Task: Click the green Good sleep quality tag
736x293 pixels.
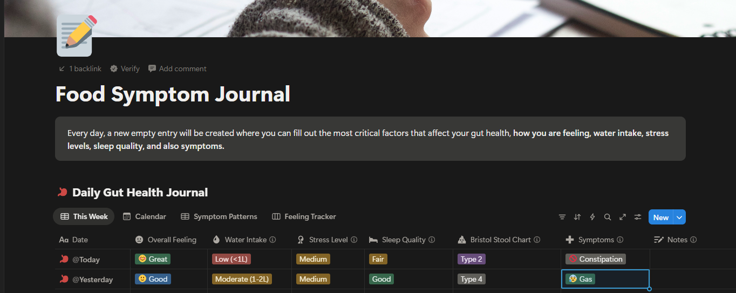Action: coord(381,279)
